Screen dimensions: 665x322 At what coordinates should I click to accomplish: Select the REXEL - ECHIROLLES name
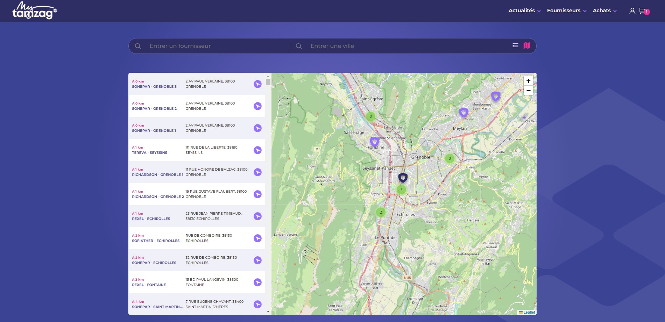click(x=151, y=219)
